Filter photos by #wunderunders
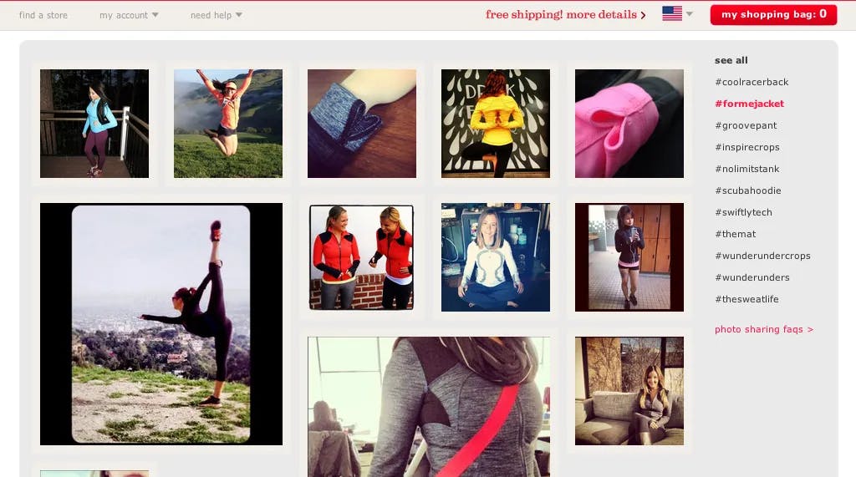Screen dimensions: 856x477 pos(752,277)
